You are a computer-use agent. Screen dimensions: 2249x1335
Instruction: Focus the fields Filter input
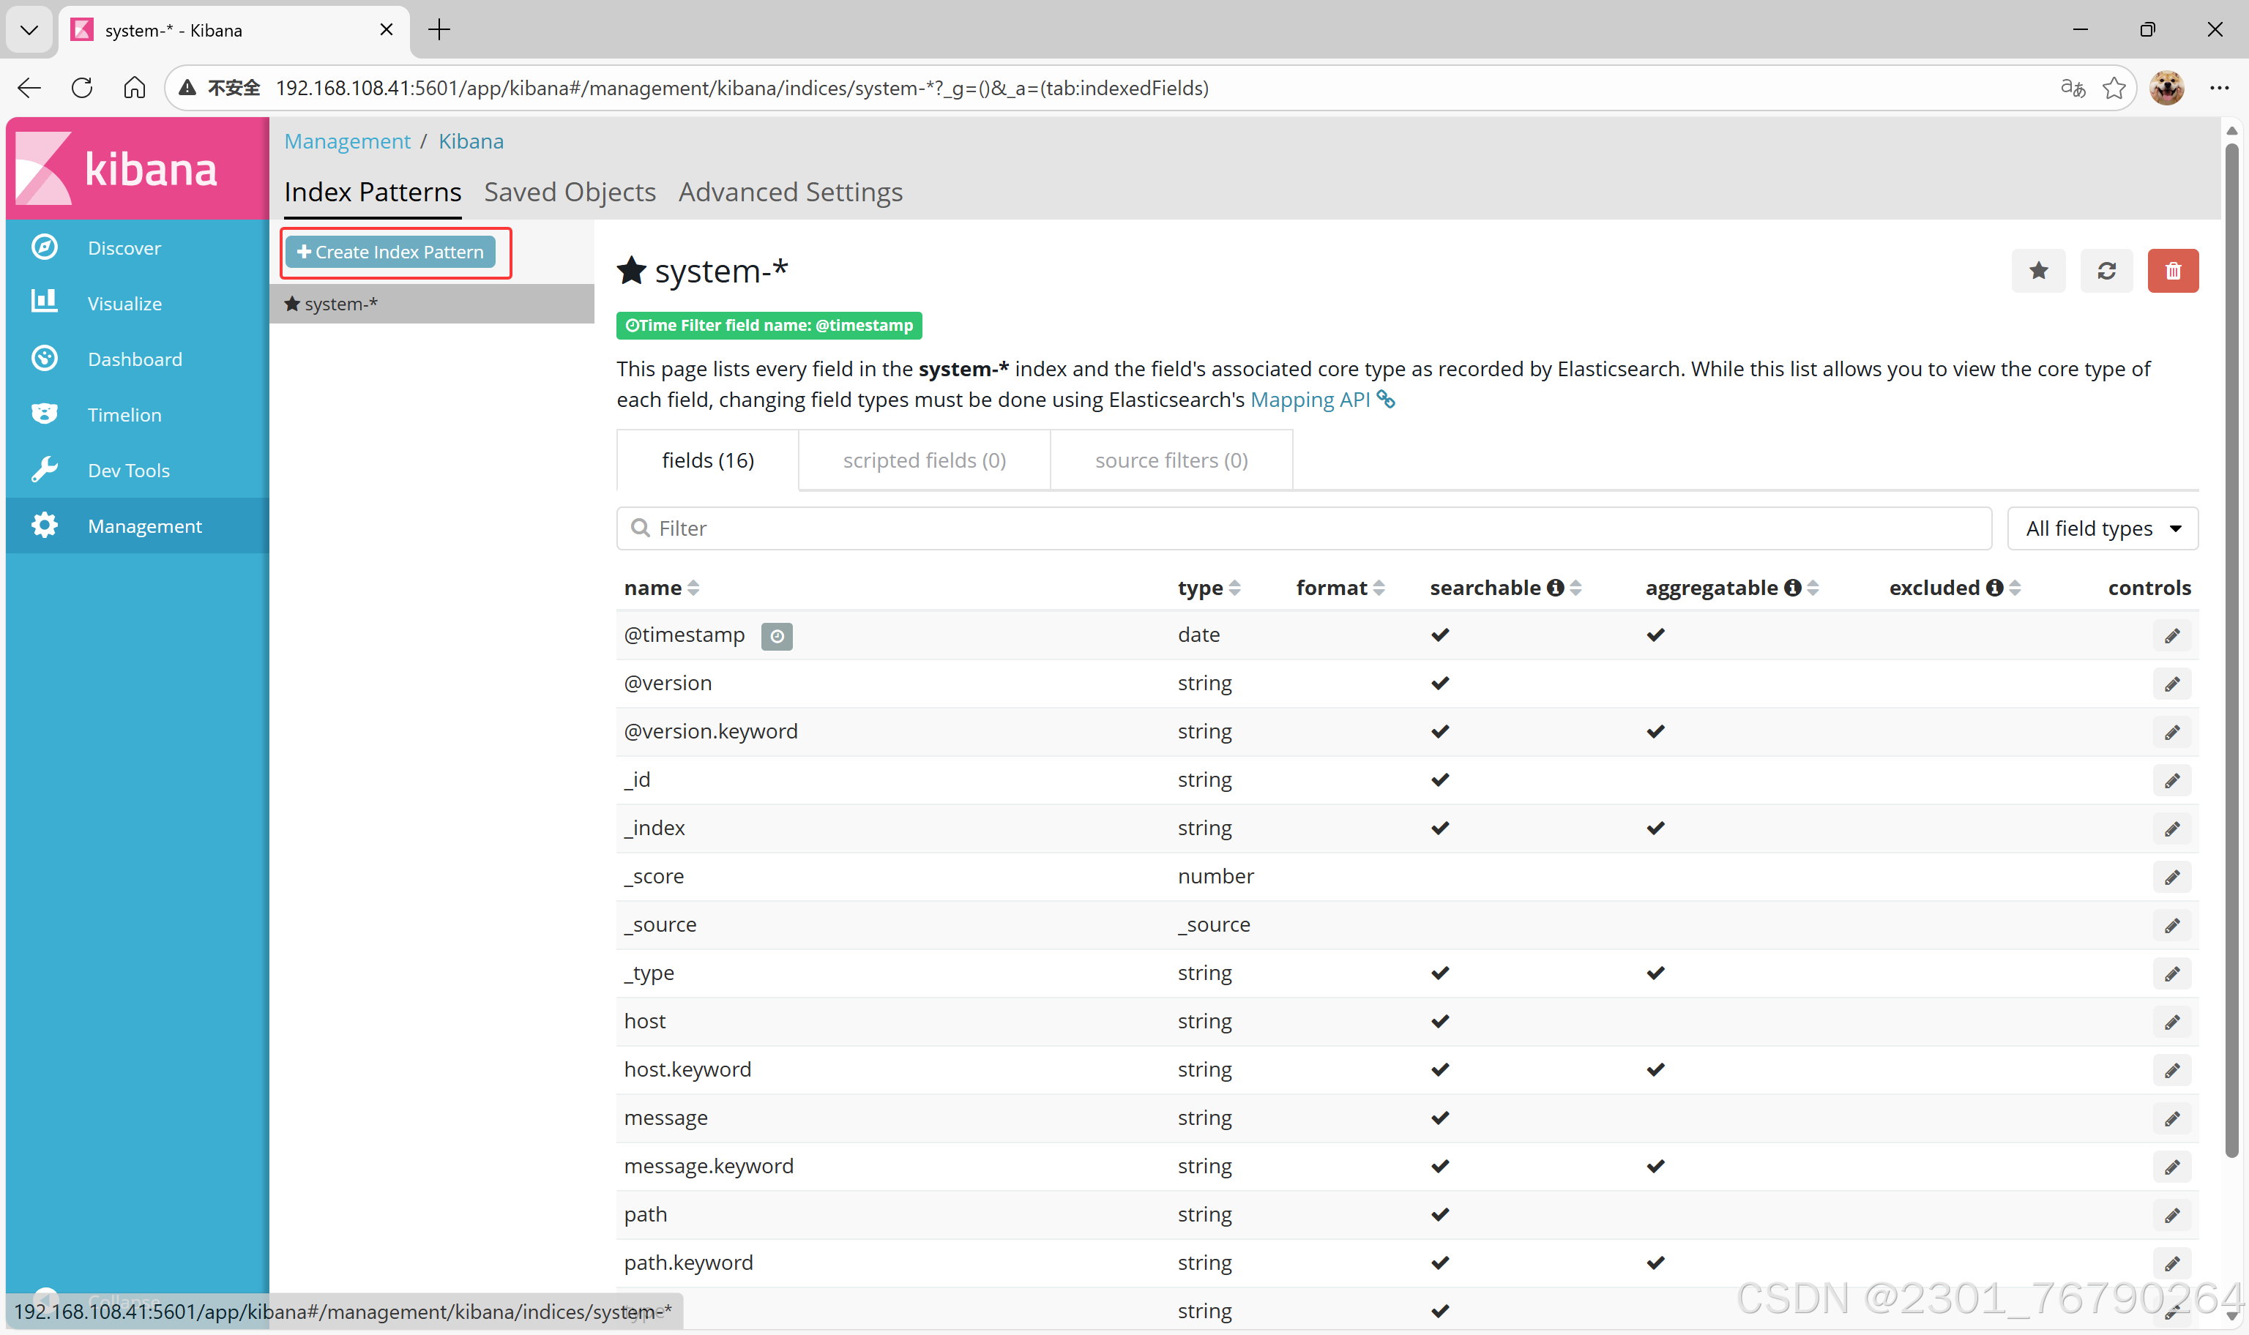click(x=1304, y=528)
